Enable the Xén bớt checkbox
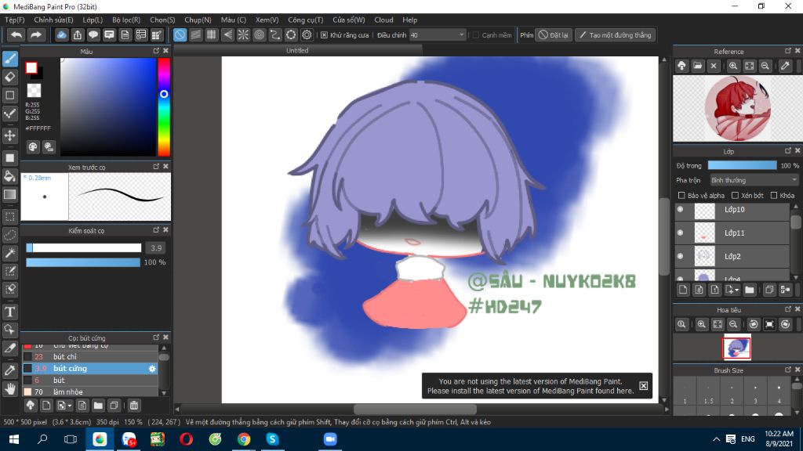803x451 pixels. point(735,195)
